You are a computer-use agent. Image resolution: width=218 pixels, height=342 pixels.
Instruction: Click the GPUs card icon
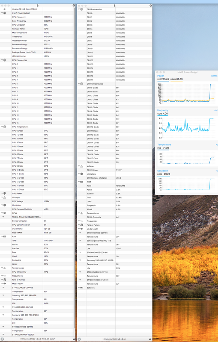point(5,213)
